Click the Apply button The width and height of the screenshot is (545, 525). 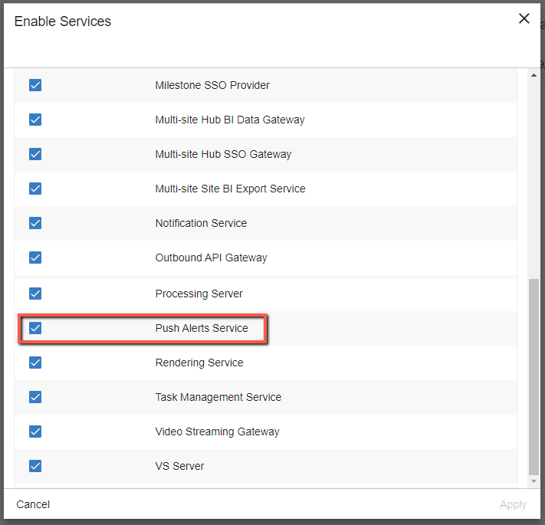(513, 504)
